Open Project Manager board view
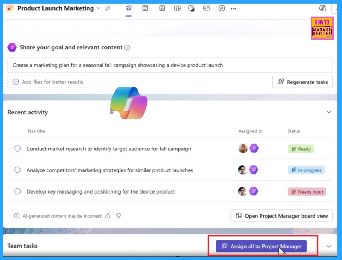Image resolution: width=342 pixels, height=260 pixels. (x=282, y=216)
